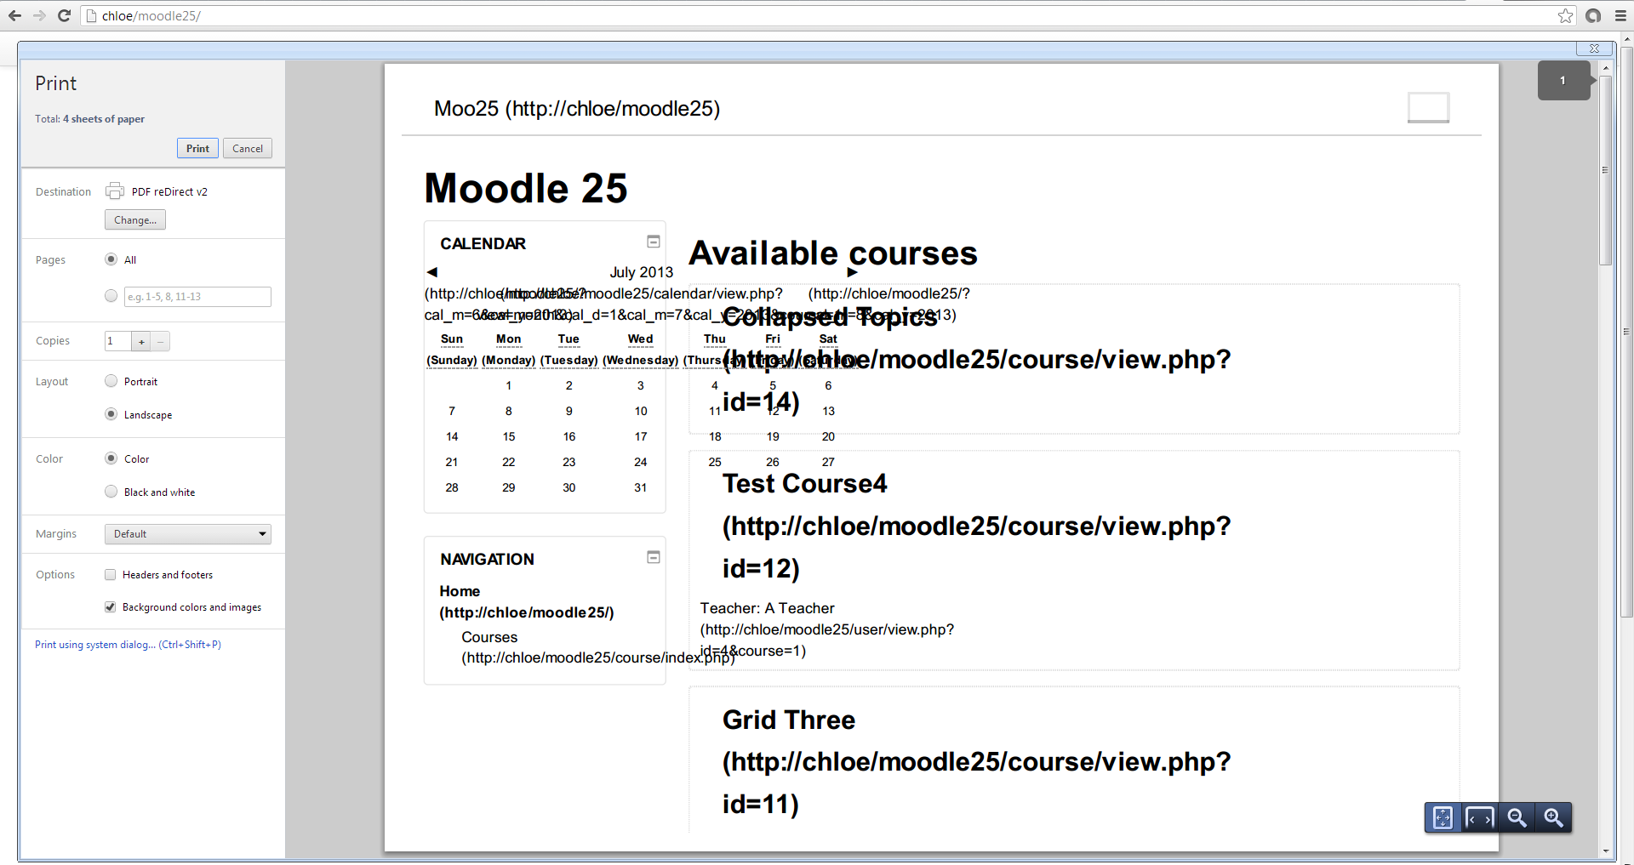Click the Change... destination button

click(135, 219)
